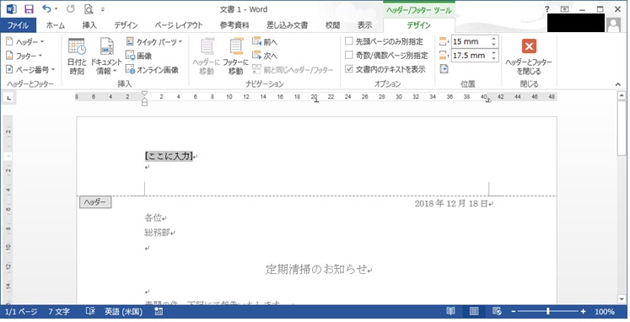The width and height of the screenshot is (630, 322).
Task: Click the Ribbon Display Options icon
Action: pyautogui.click(x=565, y=9)
